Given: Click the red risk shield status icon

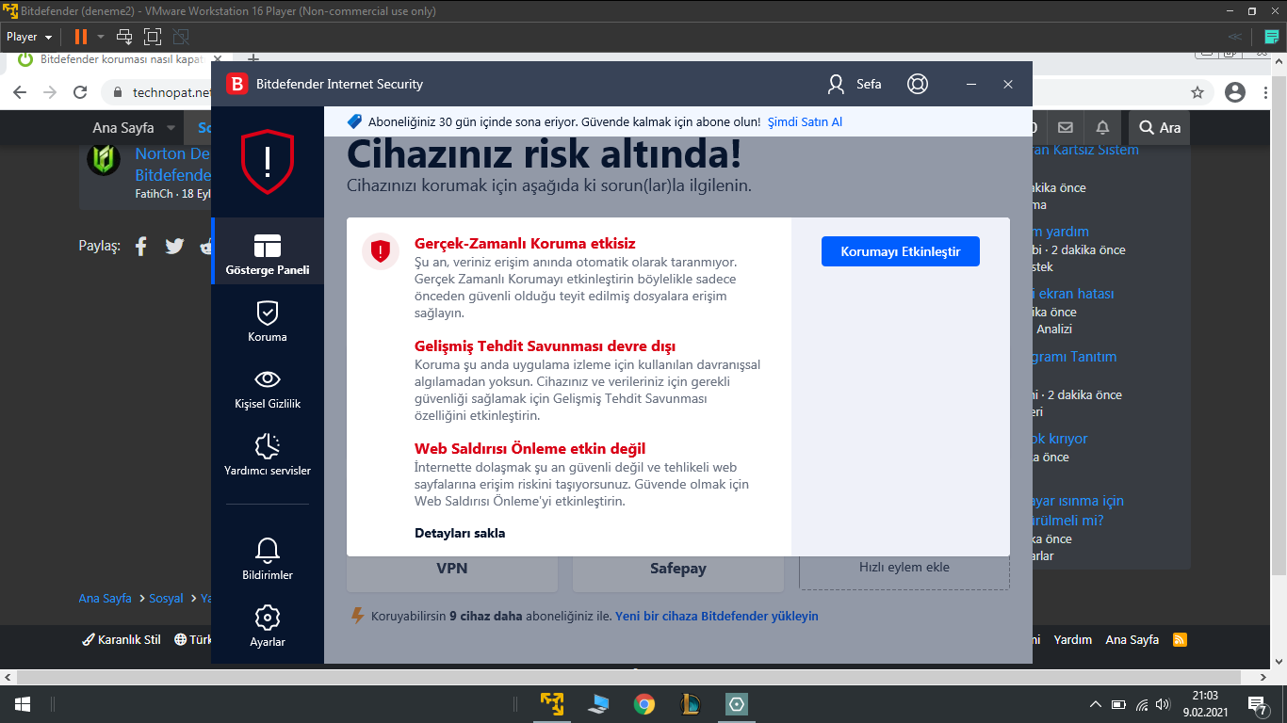Looking at the screenshot, I should click(x=268, y=162).
